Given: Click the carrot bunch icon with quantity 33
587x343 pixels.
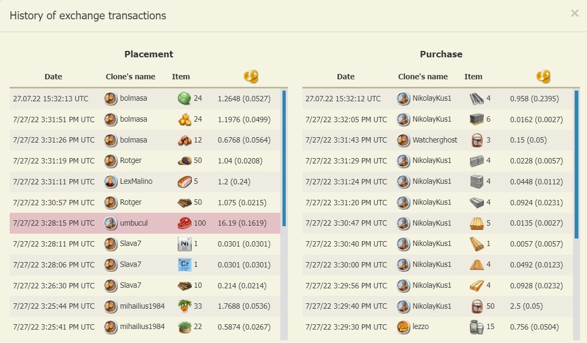Looking at the screenshot, I should coord(184,307).
